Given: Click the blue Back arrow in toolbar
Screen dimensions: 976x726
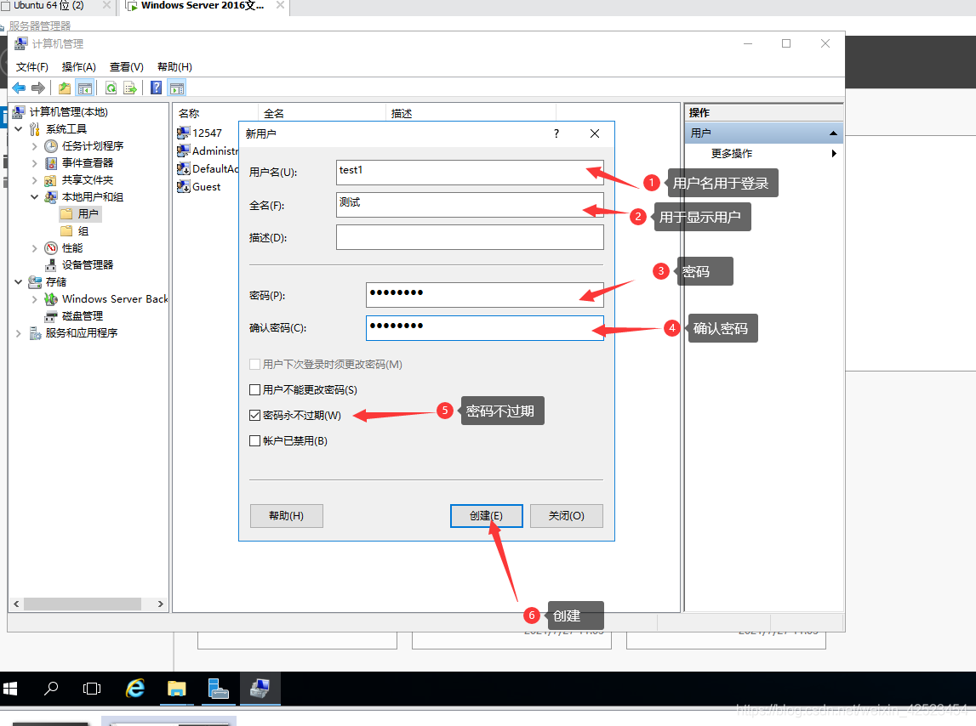Looking at the screenshot, I should tap(18, 88).
